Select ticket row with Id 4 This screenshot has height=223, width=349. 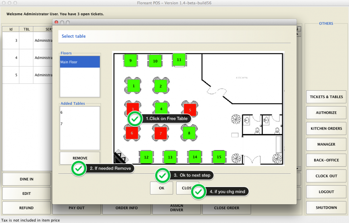tap(27, 58)
